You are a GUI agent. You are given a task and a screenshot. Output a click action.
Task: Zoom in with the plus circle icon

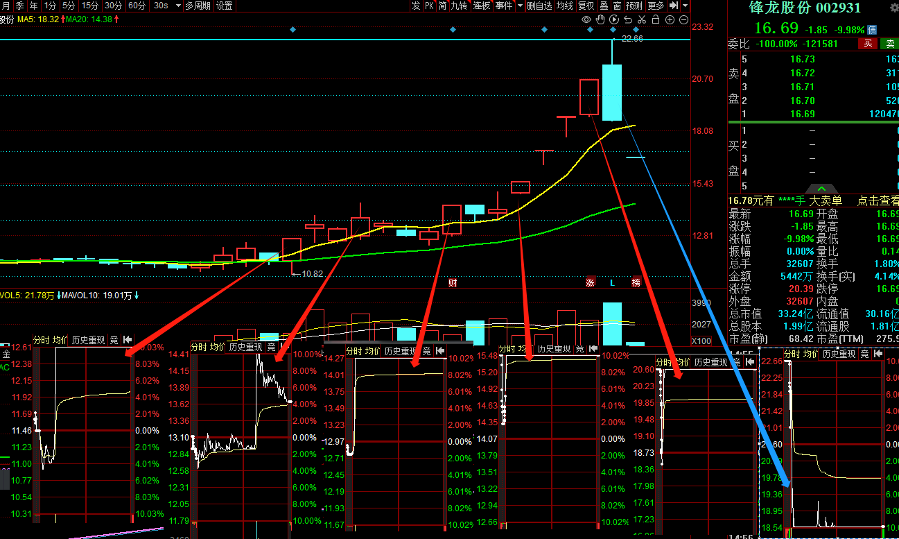click(670, 19)
